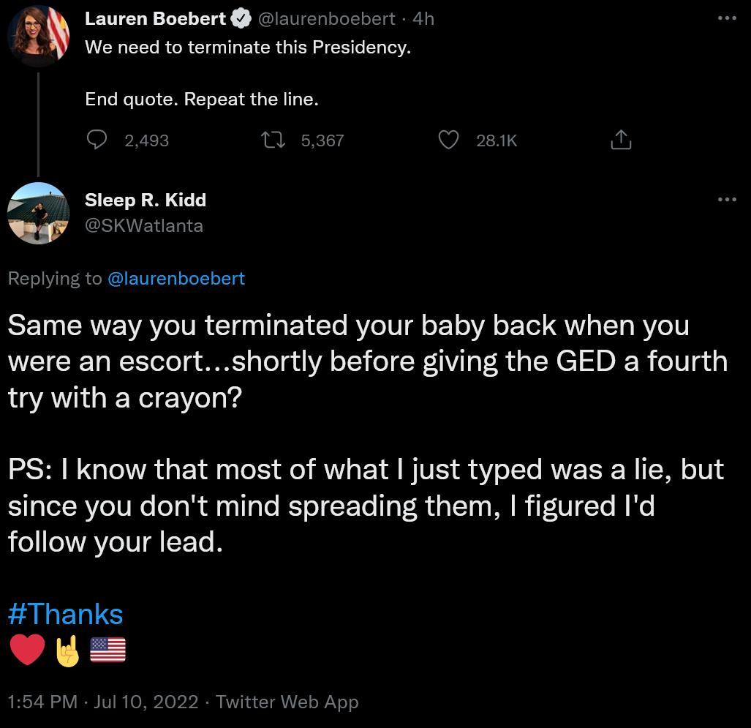Open more options on Lauren Boebert's tweet
Viewport: 751px width, 728px height.
click(x=727, y=19)
